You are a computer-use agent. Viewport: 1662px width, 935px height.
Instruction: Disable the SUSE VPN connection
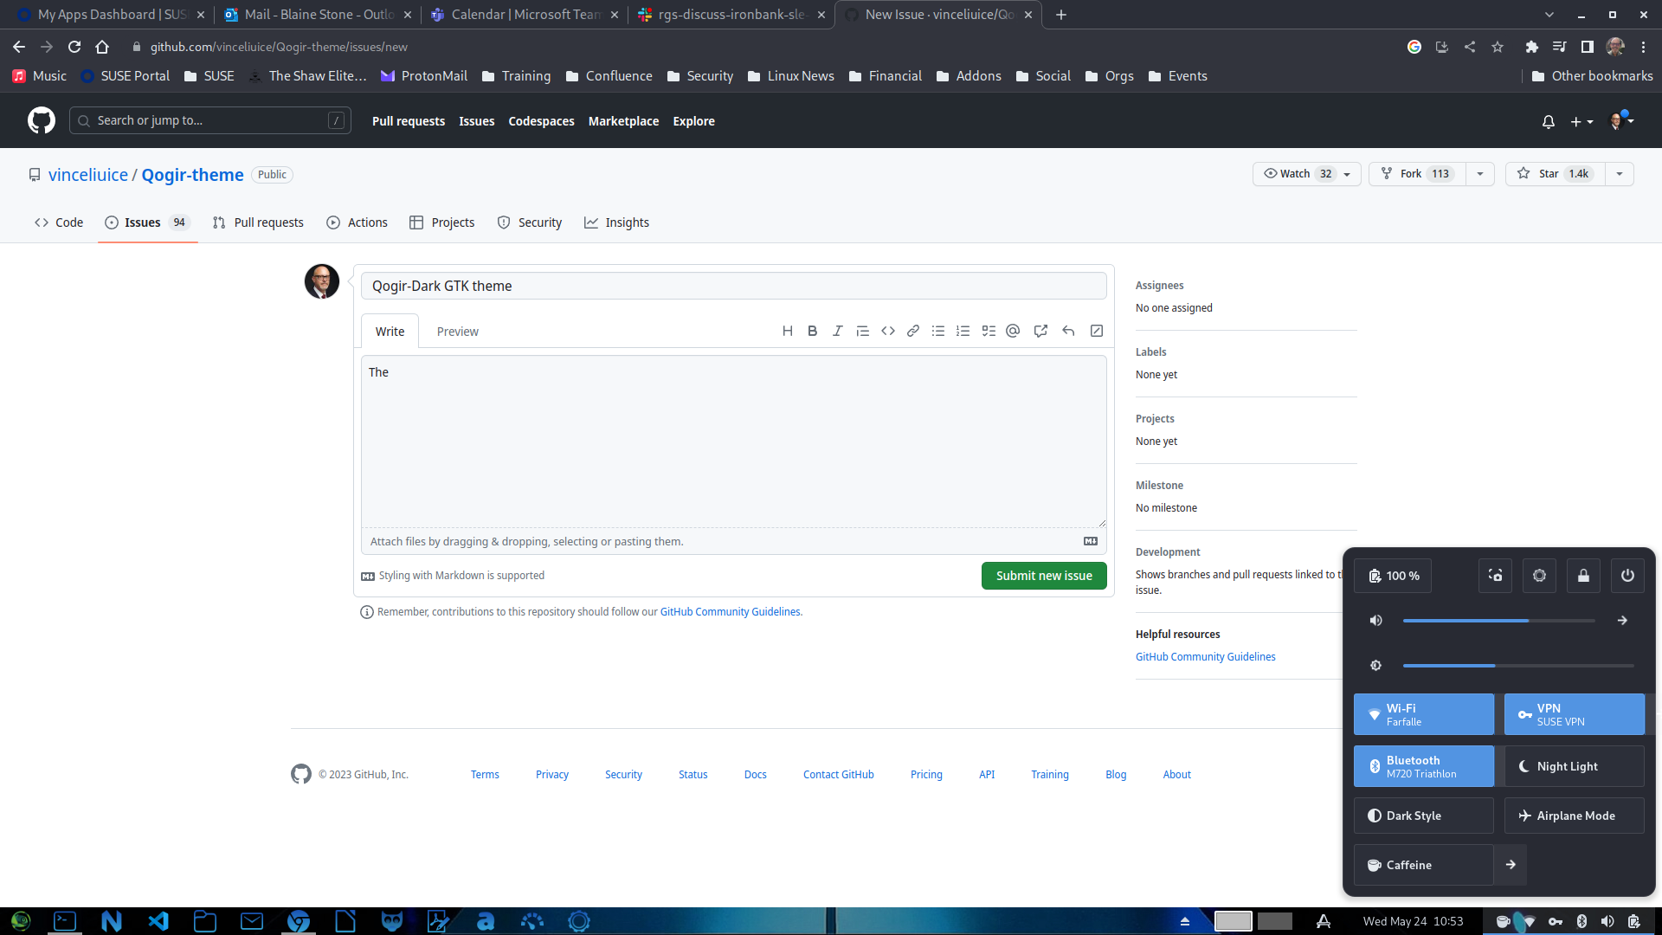pos(1574,713)
